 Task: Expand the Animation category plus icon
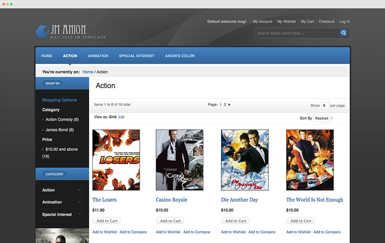(x=80, y=202)
